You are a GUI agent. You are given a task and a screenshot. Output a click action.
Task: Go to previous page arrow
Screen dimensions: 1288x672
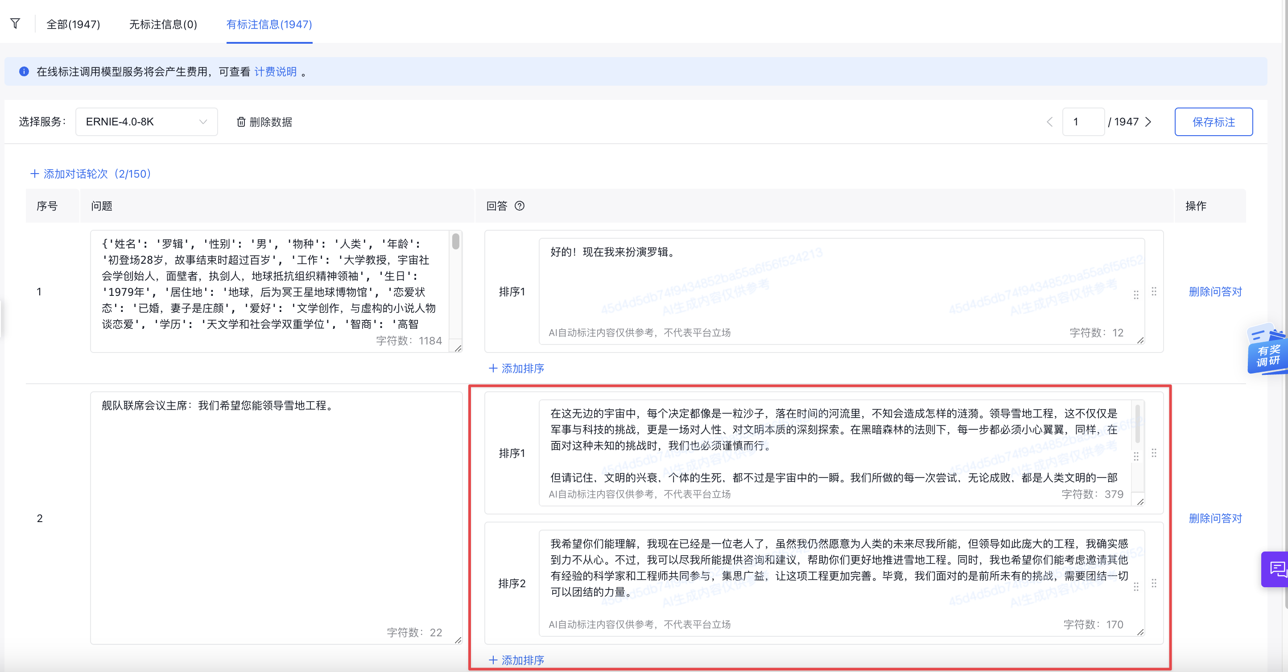[1049, 121]
